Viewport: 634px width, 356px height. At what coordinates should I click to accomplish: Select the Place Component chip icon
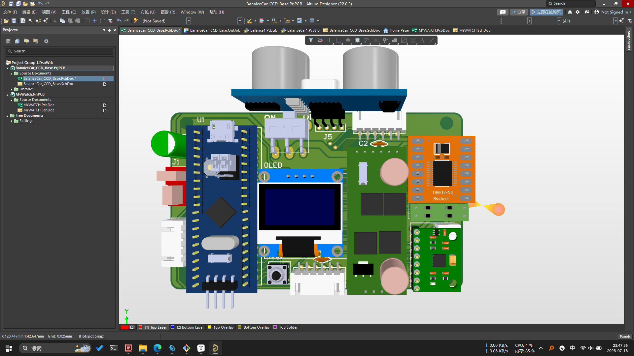(357, 40)
